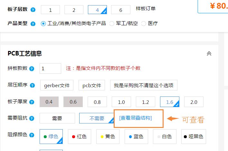Open help icon next to 板子厚度
The height and width of the screenshot is (151, 228).
[32, 102]
